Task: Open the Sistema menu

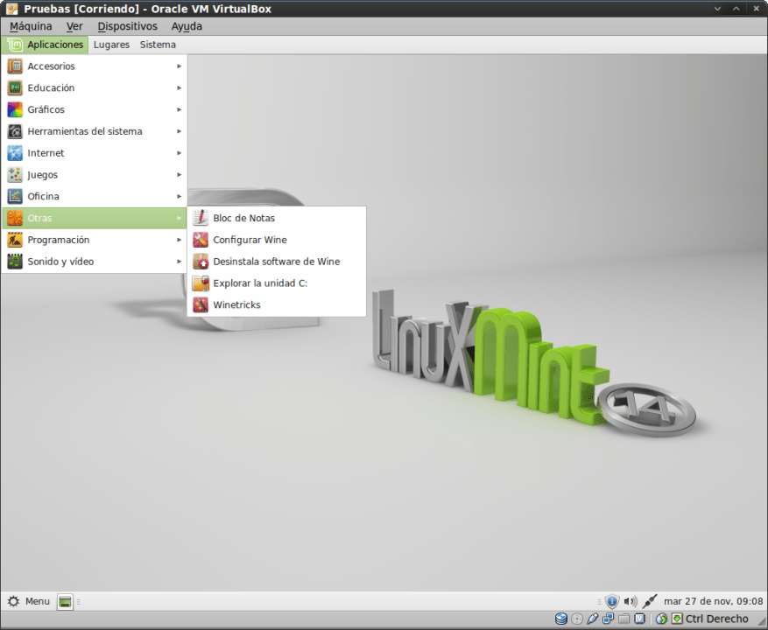Action: click(158, 45)
